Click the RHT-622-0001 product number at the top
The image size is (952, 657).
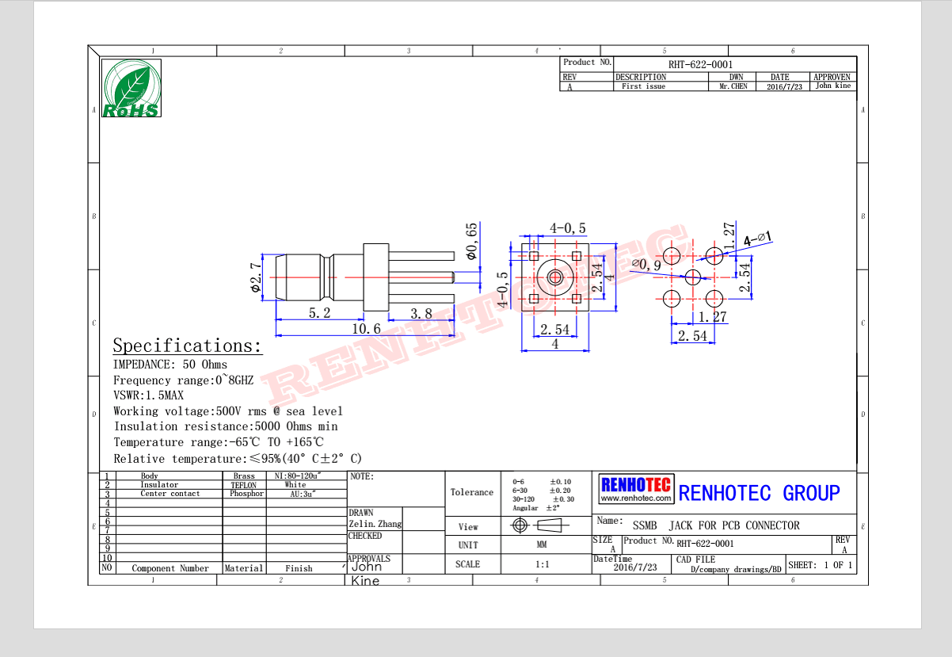click(700, 64)
